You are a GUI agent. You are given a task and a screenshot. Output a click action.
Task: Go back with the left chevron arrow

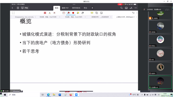click(12, 8)
